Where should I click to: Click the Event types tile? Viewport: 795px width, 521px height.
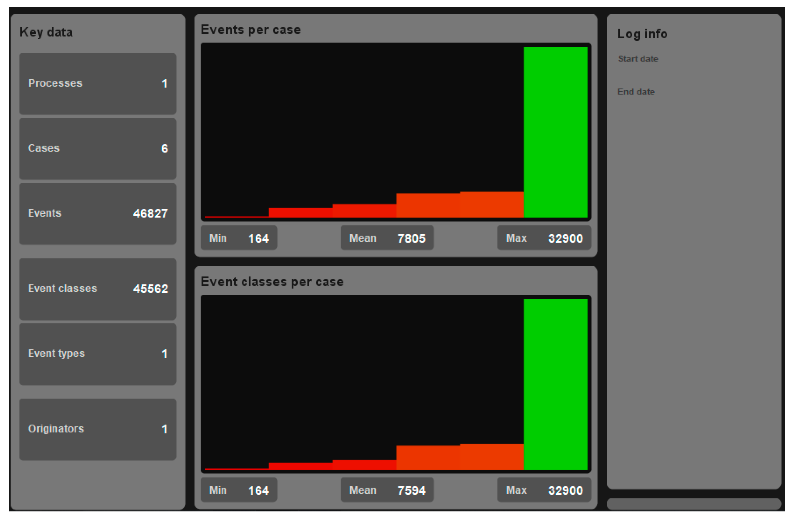[x=97, y=354]
